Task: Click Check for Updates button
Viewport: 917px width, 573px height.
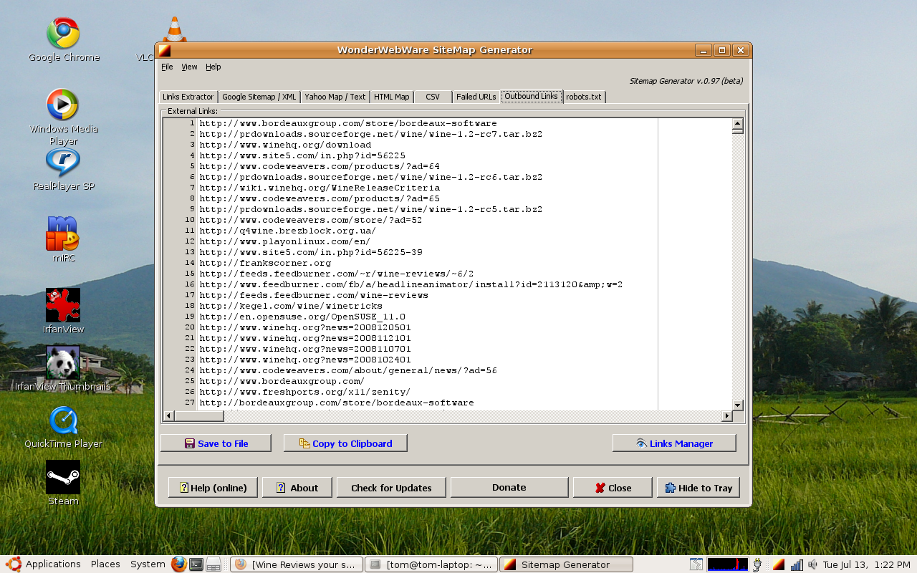Action: coord(391,488)
